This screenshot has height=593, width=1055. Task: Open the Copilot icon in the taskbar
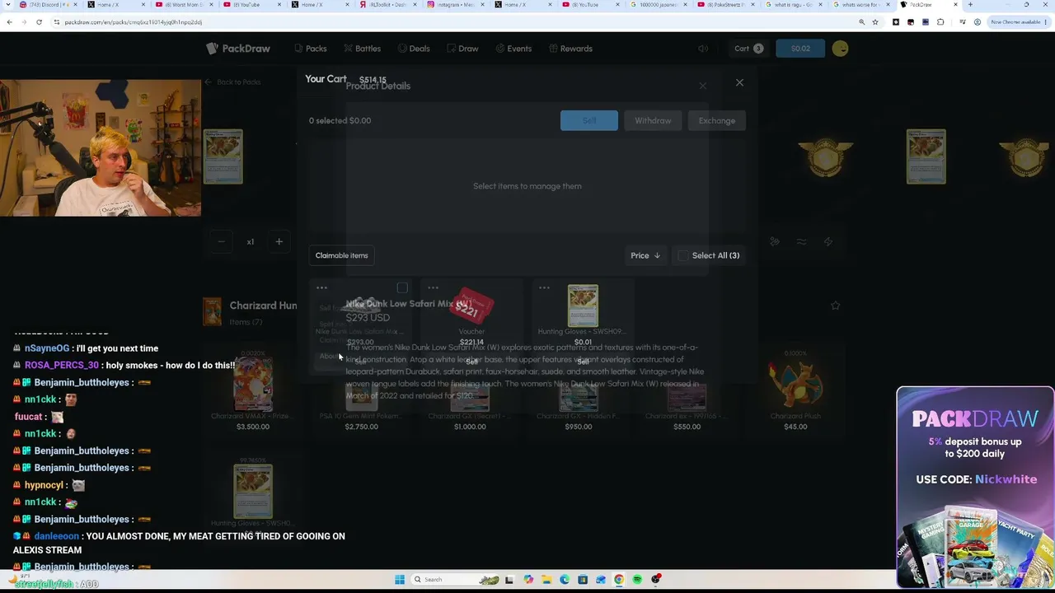528,580
